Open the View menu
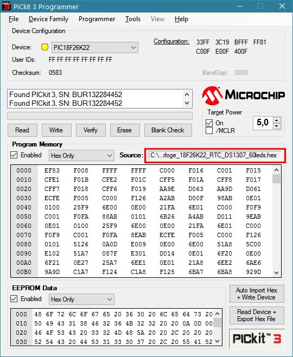Image resolution: width=293 pixels, height=357 pixels. 157,19
